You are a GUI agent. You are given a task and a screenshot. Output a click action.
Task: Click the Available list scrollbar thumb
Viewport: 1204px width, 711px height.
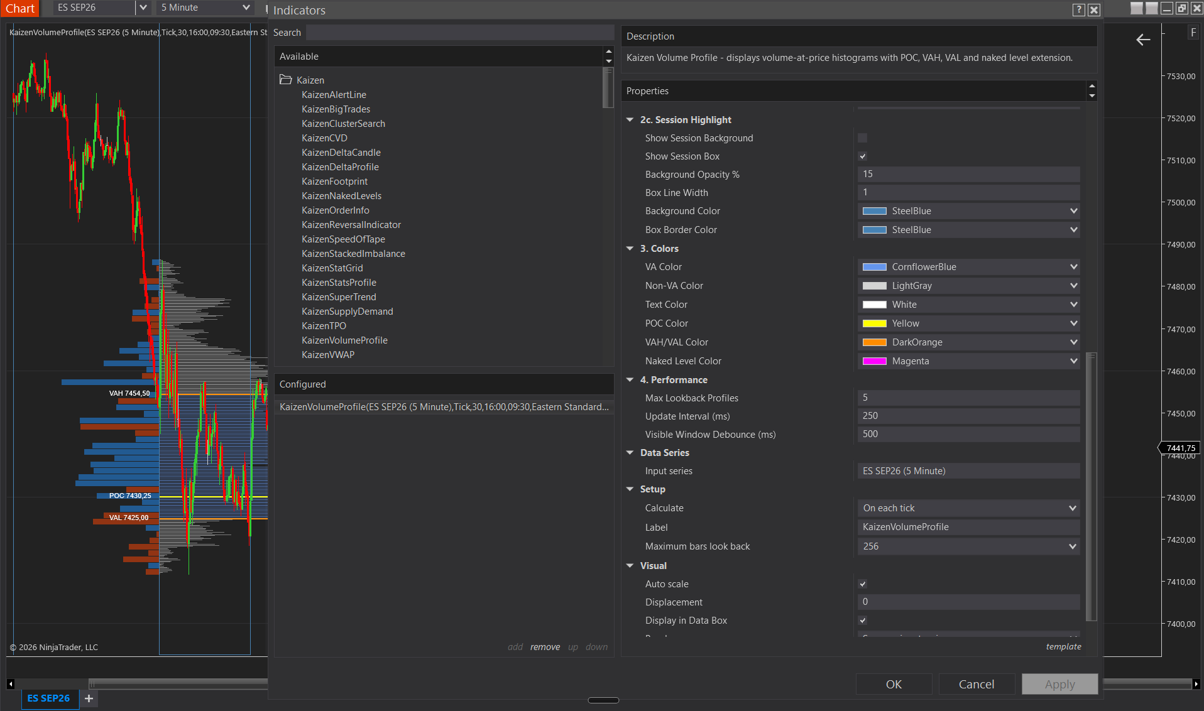tap(608, 87)
